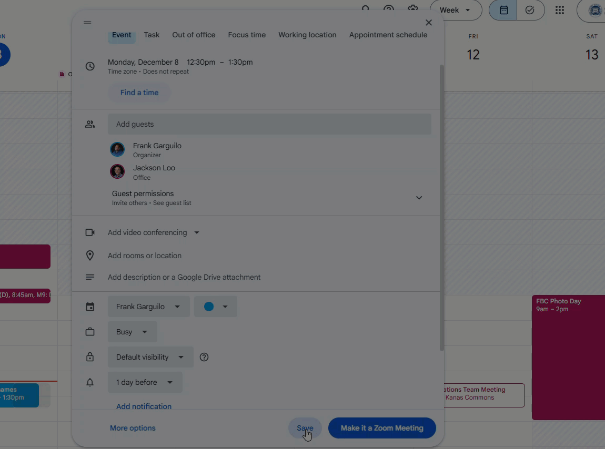Image resolution: width=605 pixels, height=449 pixels.
Task: Click the visibility help question icon
Action: click(204, 357)
